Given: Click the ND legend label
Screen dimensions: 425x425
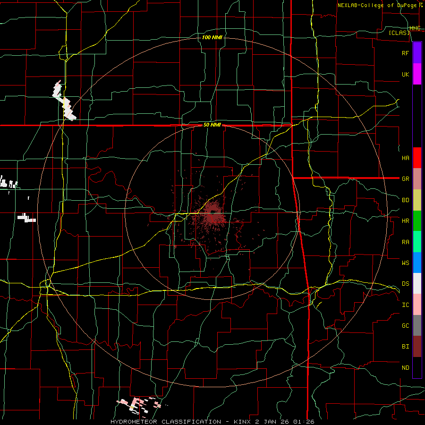Looking at the screenshot, I should pos(405,368).
